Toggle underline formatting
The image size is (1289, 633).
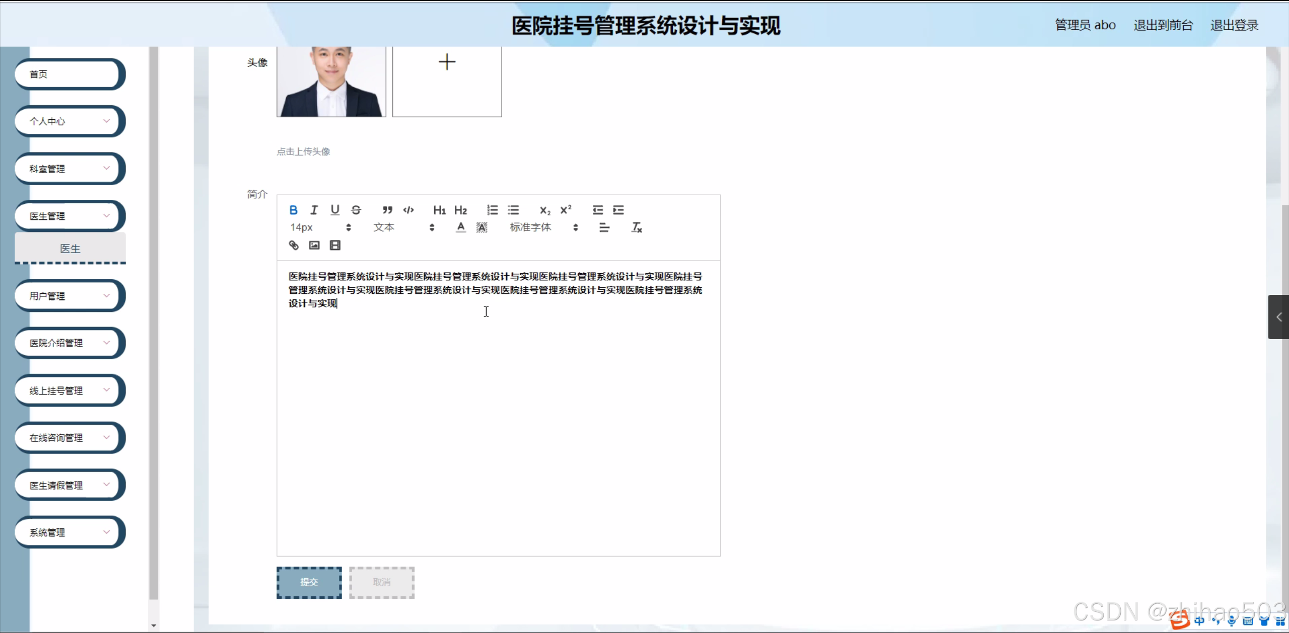[x=334, y=210]
